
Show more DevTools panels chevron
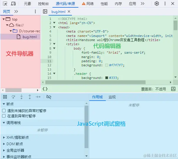pos(143,4)
